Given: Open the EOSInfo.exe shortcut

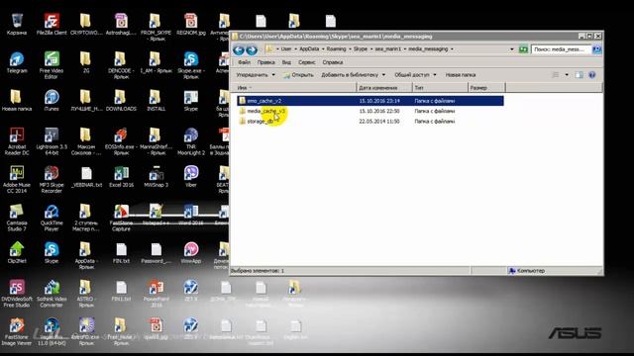Looking at the screenshot, I should pyautogui.click(x=121, y=141).
